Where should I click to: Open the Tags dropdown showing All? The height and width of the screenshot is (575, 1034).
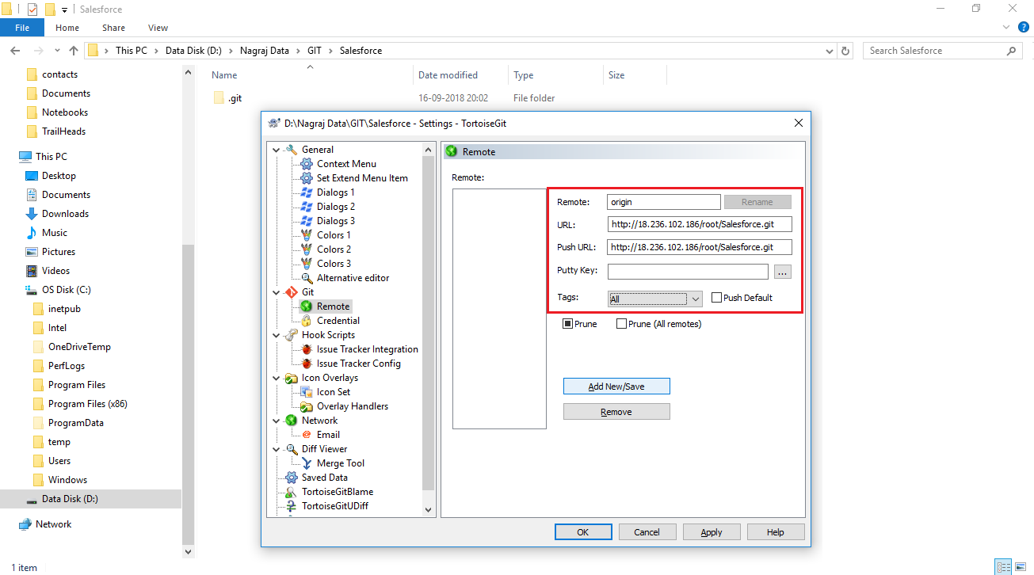pyautogui.click(x=655, y=299)
